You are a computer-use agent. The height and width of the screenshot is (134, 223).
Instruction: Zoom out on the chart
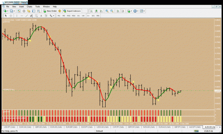112,11
